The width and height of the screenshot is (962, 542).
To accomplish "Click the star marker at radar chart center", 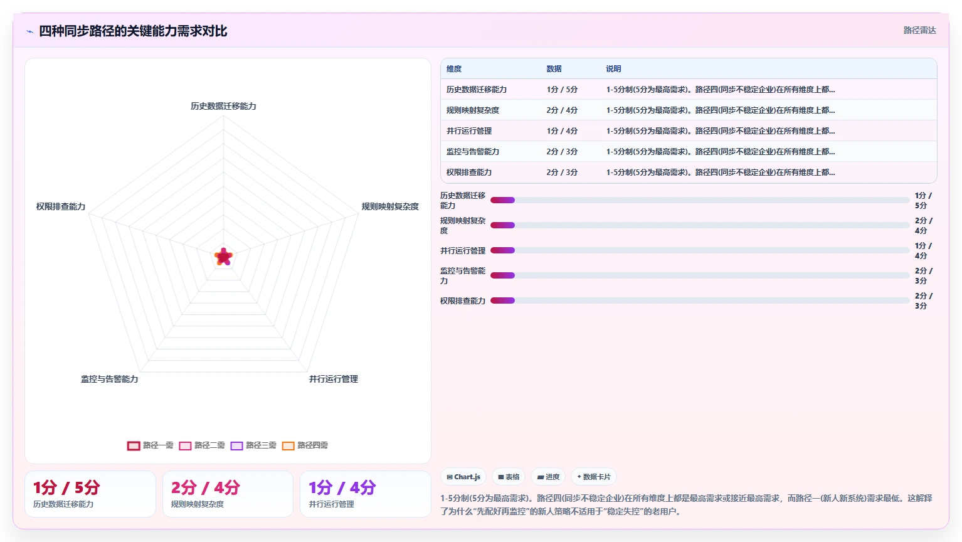I will click(223, 257).
